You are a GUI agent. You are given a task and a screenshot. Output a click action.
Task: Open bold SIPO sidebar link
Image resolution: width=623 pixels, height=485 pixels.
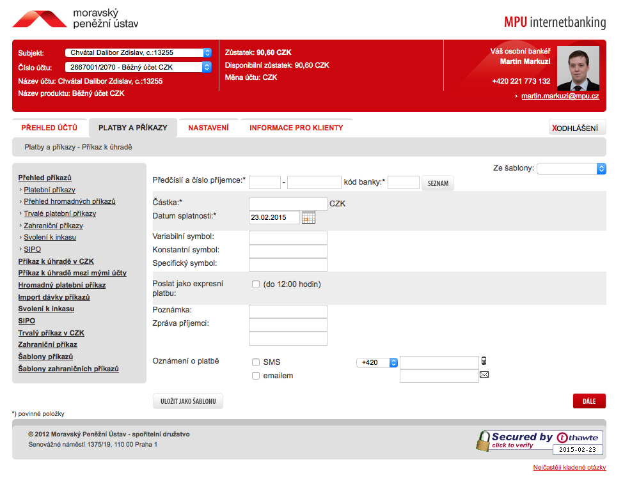27,321
